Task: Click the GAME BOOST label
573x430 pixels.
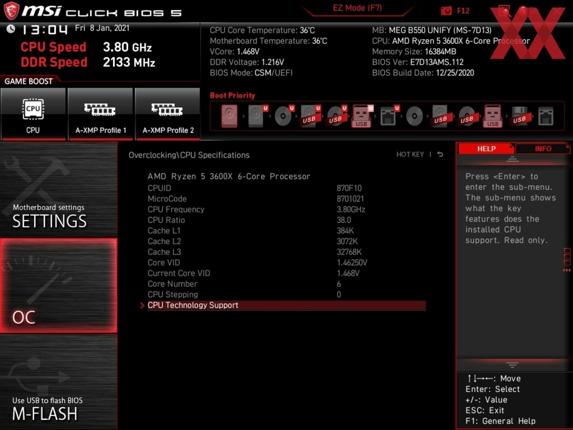Action: click(x=29, y=81)
